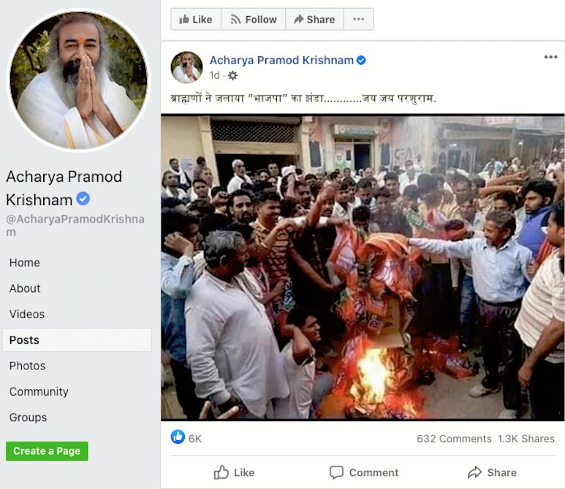
Task: Click the small author avatar on the post
Action: click(186, 67)
